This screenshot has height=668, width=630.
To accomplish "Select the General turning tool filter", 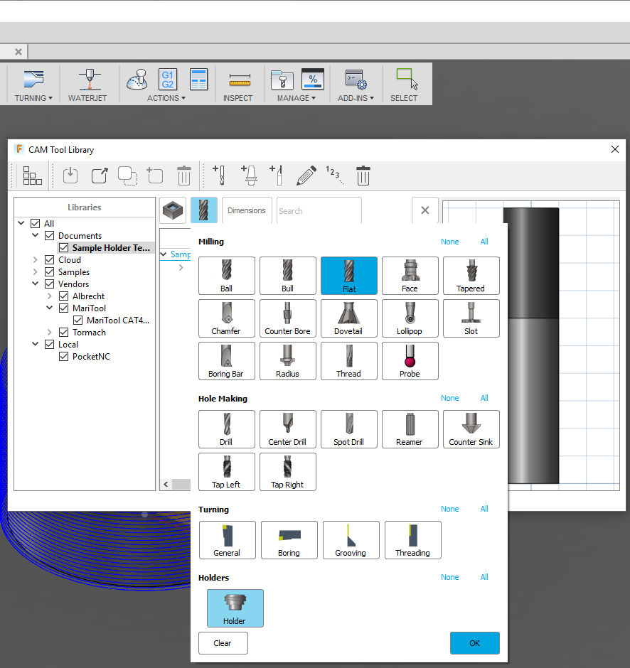I will [x=228, y=540].
